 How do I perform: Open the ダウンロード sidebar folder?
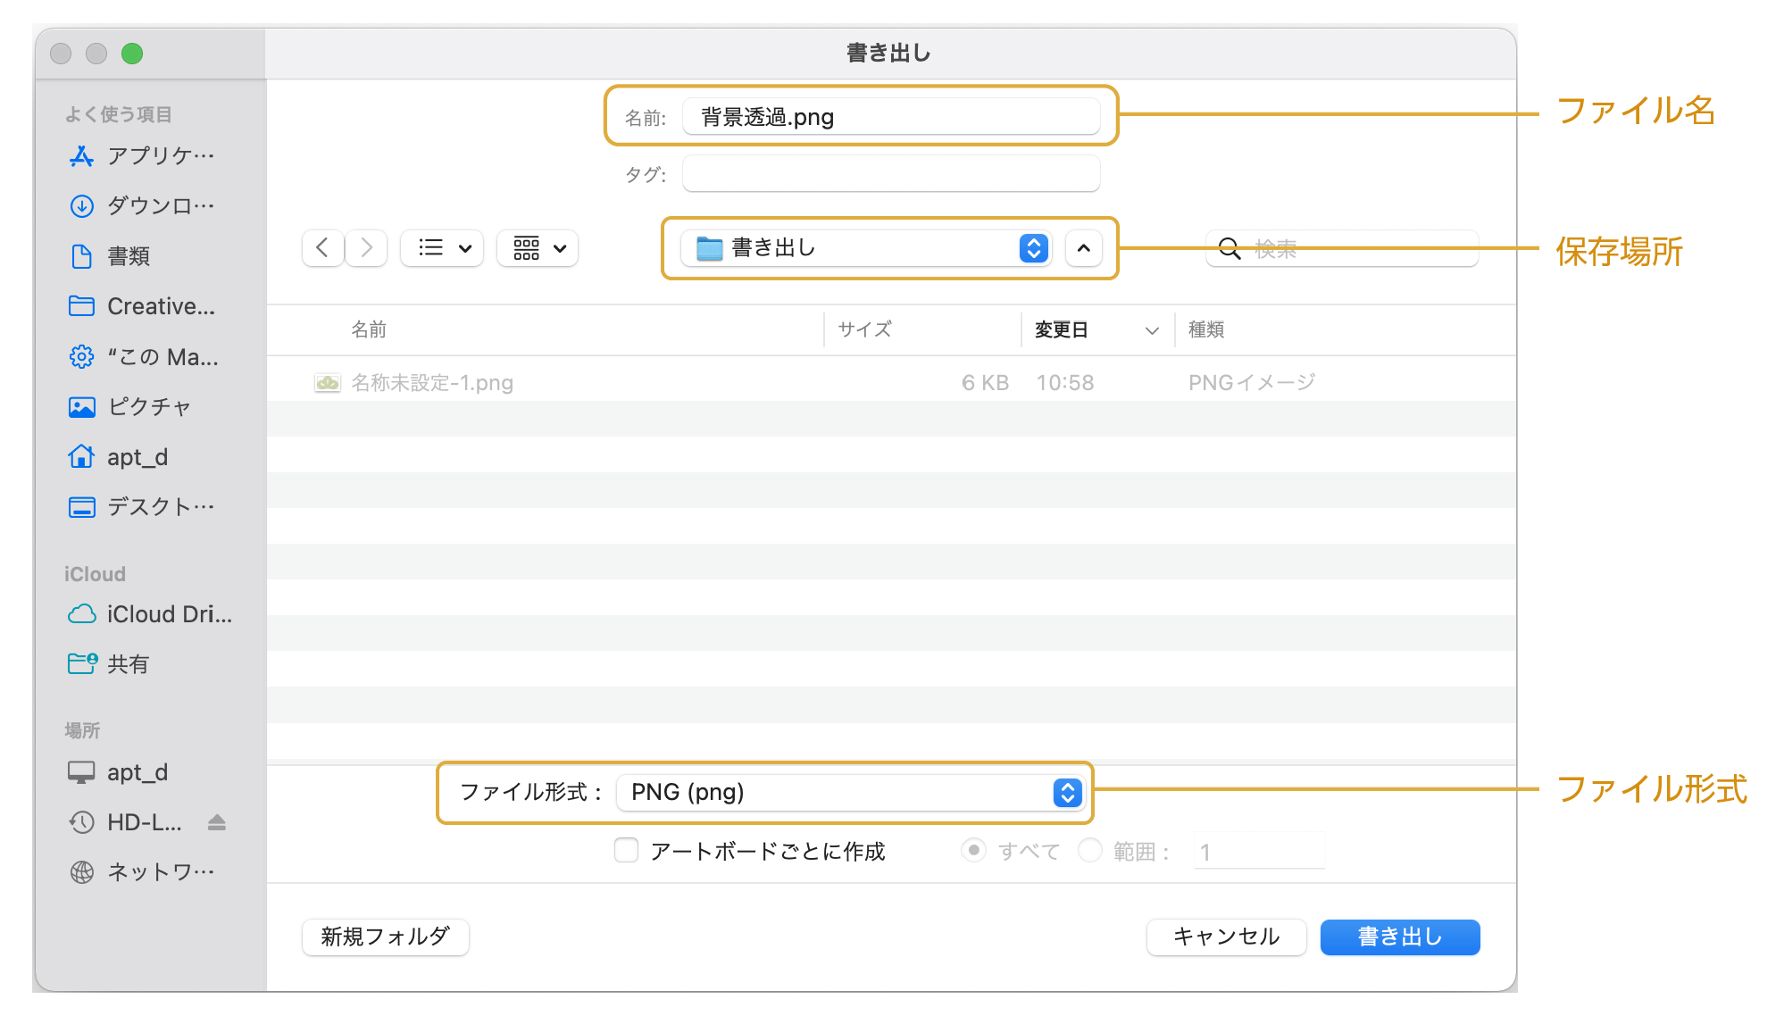(x=143, y=206)
